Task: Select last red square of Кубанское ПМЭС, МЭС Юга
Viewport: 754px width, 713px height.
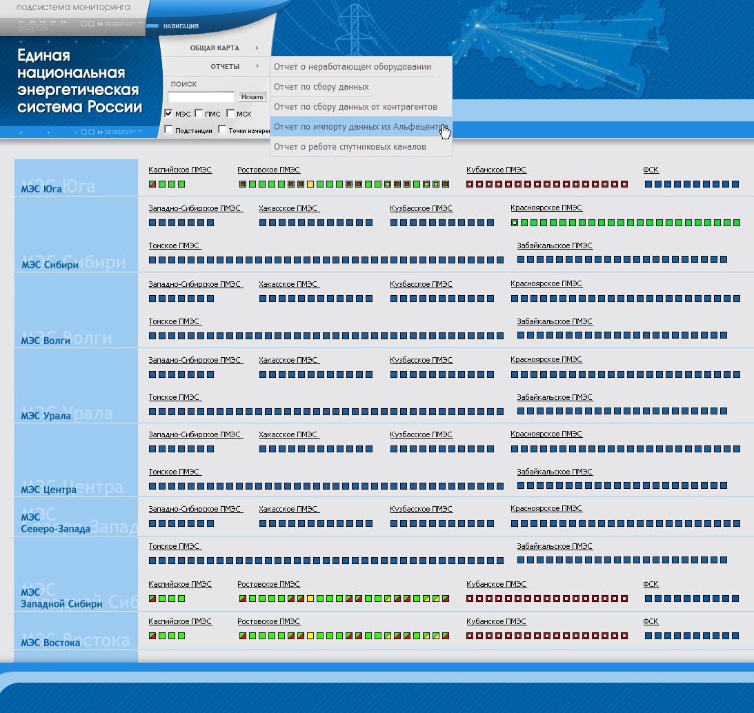Action: (624, 184)
